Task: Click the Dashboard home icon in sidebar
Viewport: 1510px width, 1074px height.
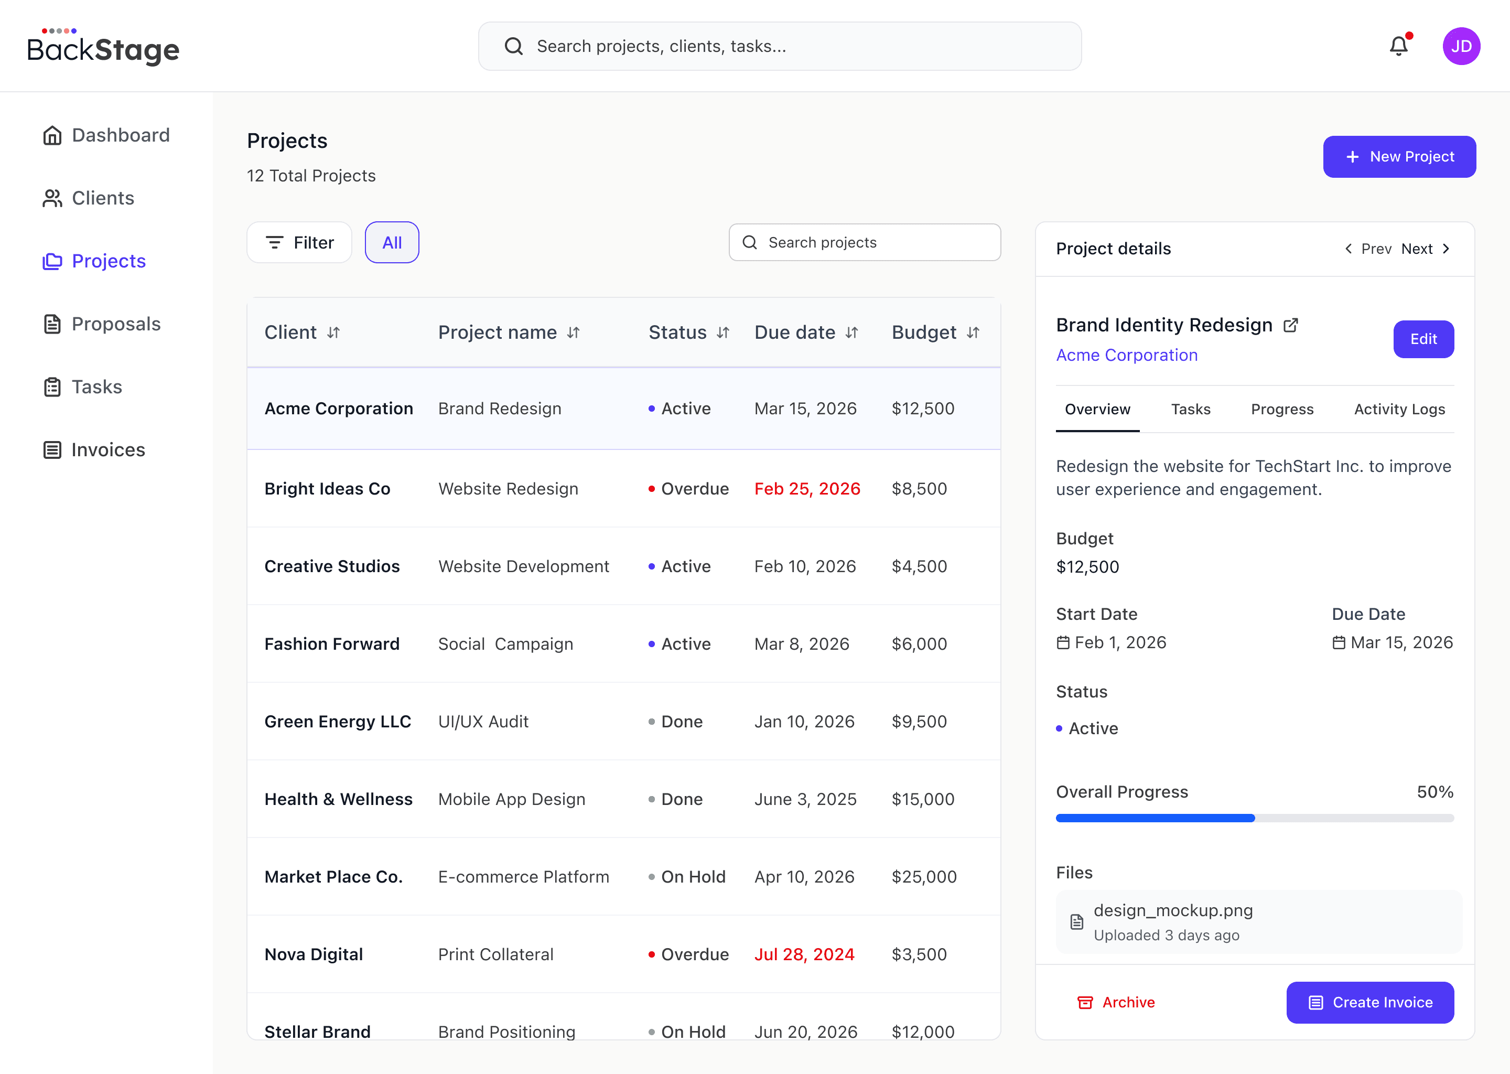Action: tap(52, 135)
